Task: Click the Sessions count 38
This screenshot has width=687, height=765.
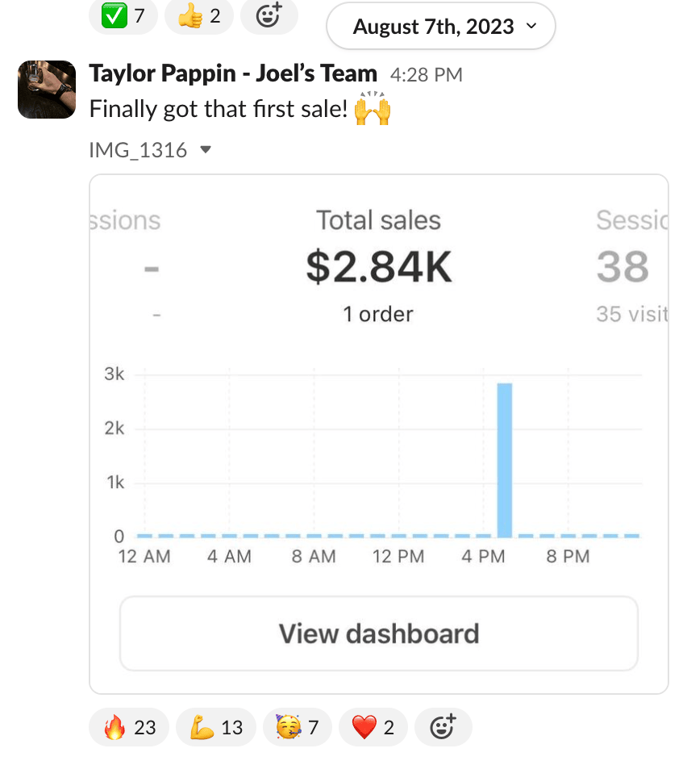Action: click(x=622, y=267)
